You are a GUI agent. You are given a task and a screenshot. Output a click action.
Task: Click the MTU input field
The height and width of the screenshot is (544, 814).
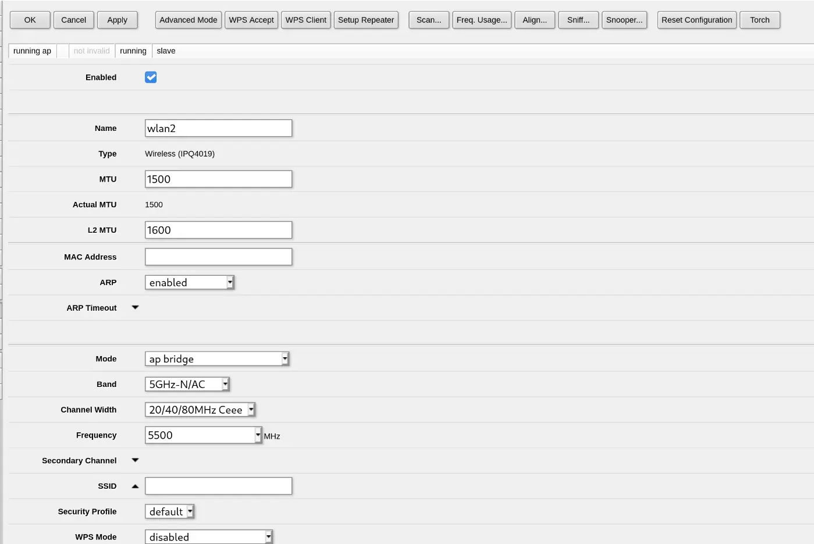[218, 179]
